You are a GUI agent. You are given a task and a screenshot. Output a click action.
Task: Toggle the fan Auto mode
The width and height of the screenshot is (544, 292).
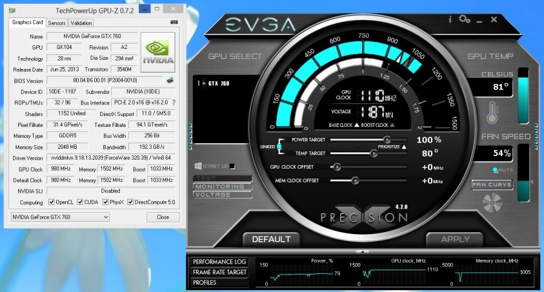tap(495, 170)
